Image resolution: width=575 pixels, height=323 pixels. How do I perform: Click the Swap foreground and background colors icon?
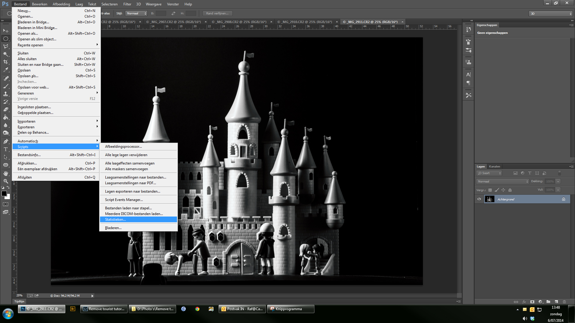pos(8,188)
